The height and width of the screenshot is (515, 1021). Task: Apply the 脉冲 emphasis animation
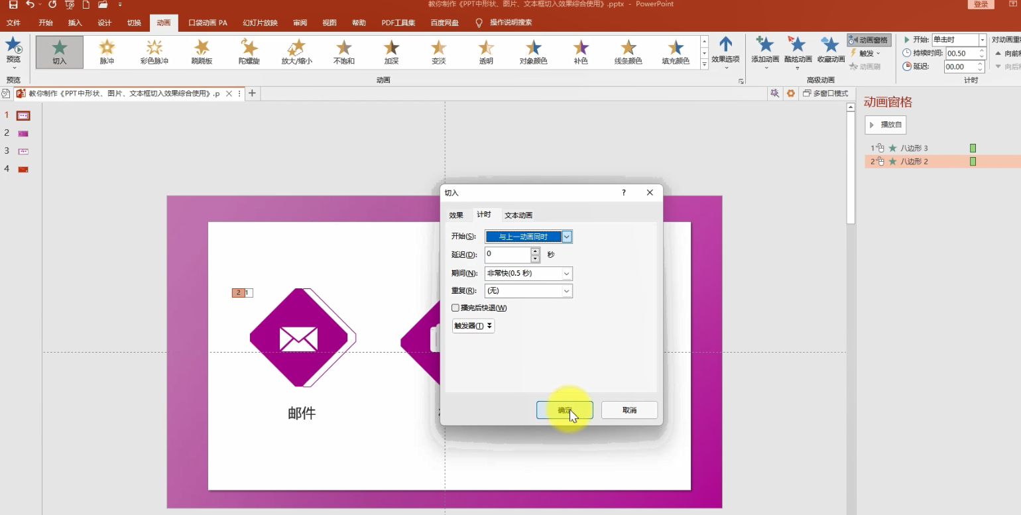pos(107,52)
